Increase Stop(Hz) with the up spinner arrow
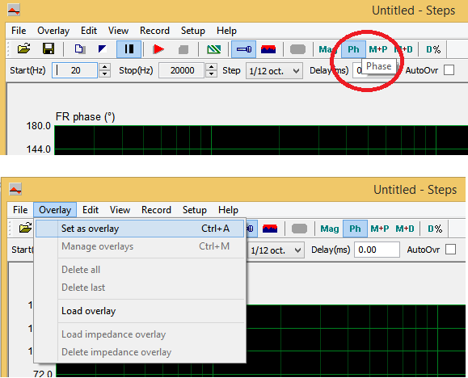The height and width of the screenshot is (378, 468). click(211, 67)
